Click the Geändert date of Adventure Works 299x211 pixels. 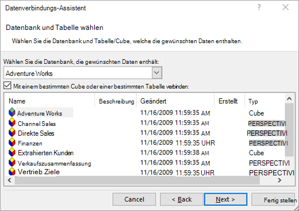175,113
